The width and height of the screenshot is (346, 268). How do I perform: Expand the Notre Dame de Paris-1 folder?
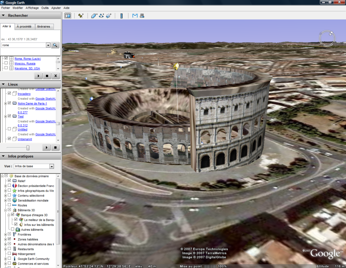click(5, 103)
